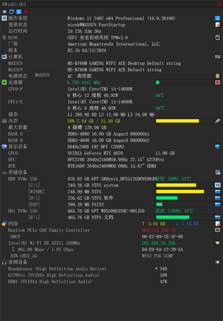Click the battery icon on the 电源状态 row

217,76
